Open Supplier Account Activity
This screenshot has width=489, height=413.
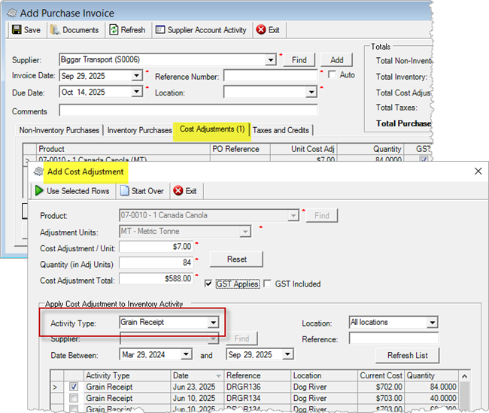point(201,30)
